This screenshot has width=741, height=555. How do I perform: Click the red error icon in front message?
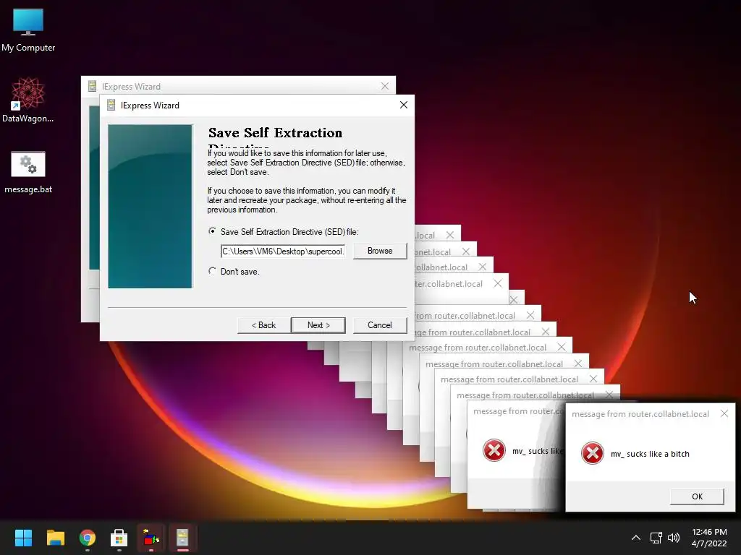tap(592, 454)
